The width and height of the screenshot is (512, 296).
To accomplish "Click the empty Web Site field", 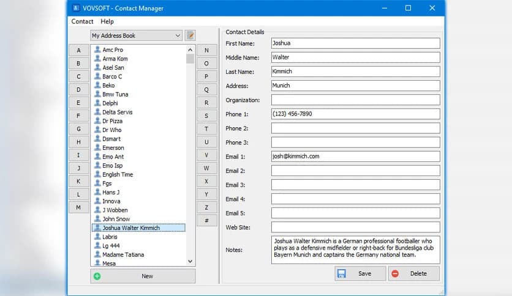I will tap(356, 227).
